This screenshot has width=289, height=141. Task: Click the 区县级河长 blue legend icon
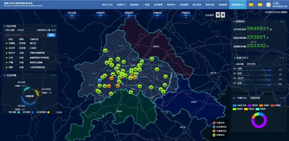click(214, 127)
